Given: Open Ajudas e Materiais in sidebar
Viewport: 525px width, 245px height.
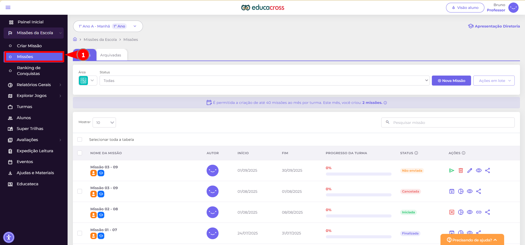Looking at the screenshot, I should 35,173.
